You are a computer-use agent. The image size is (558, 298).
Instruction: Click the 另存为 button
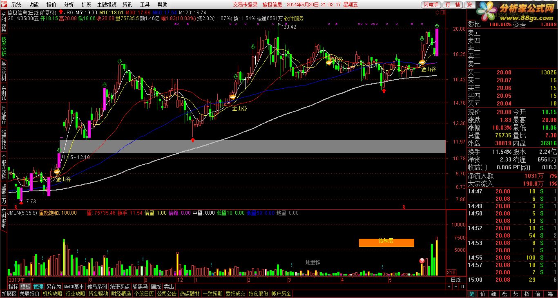54,287
